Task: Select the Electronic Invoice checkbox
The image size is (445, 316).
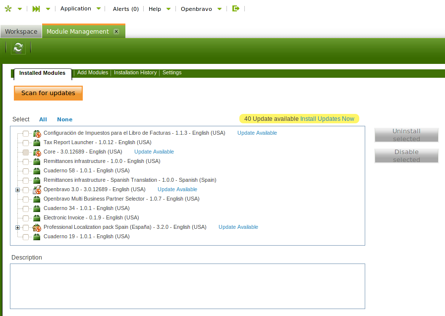Action: tap(26, 218)
